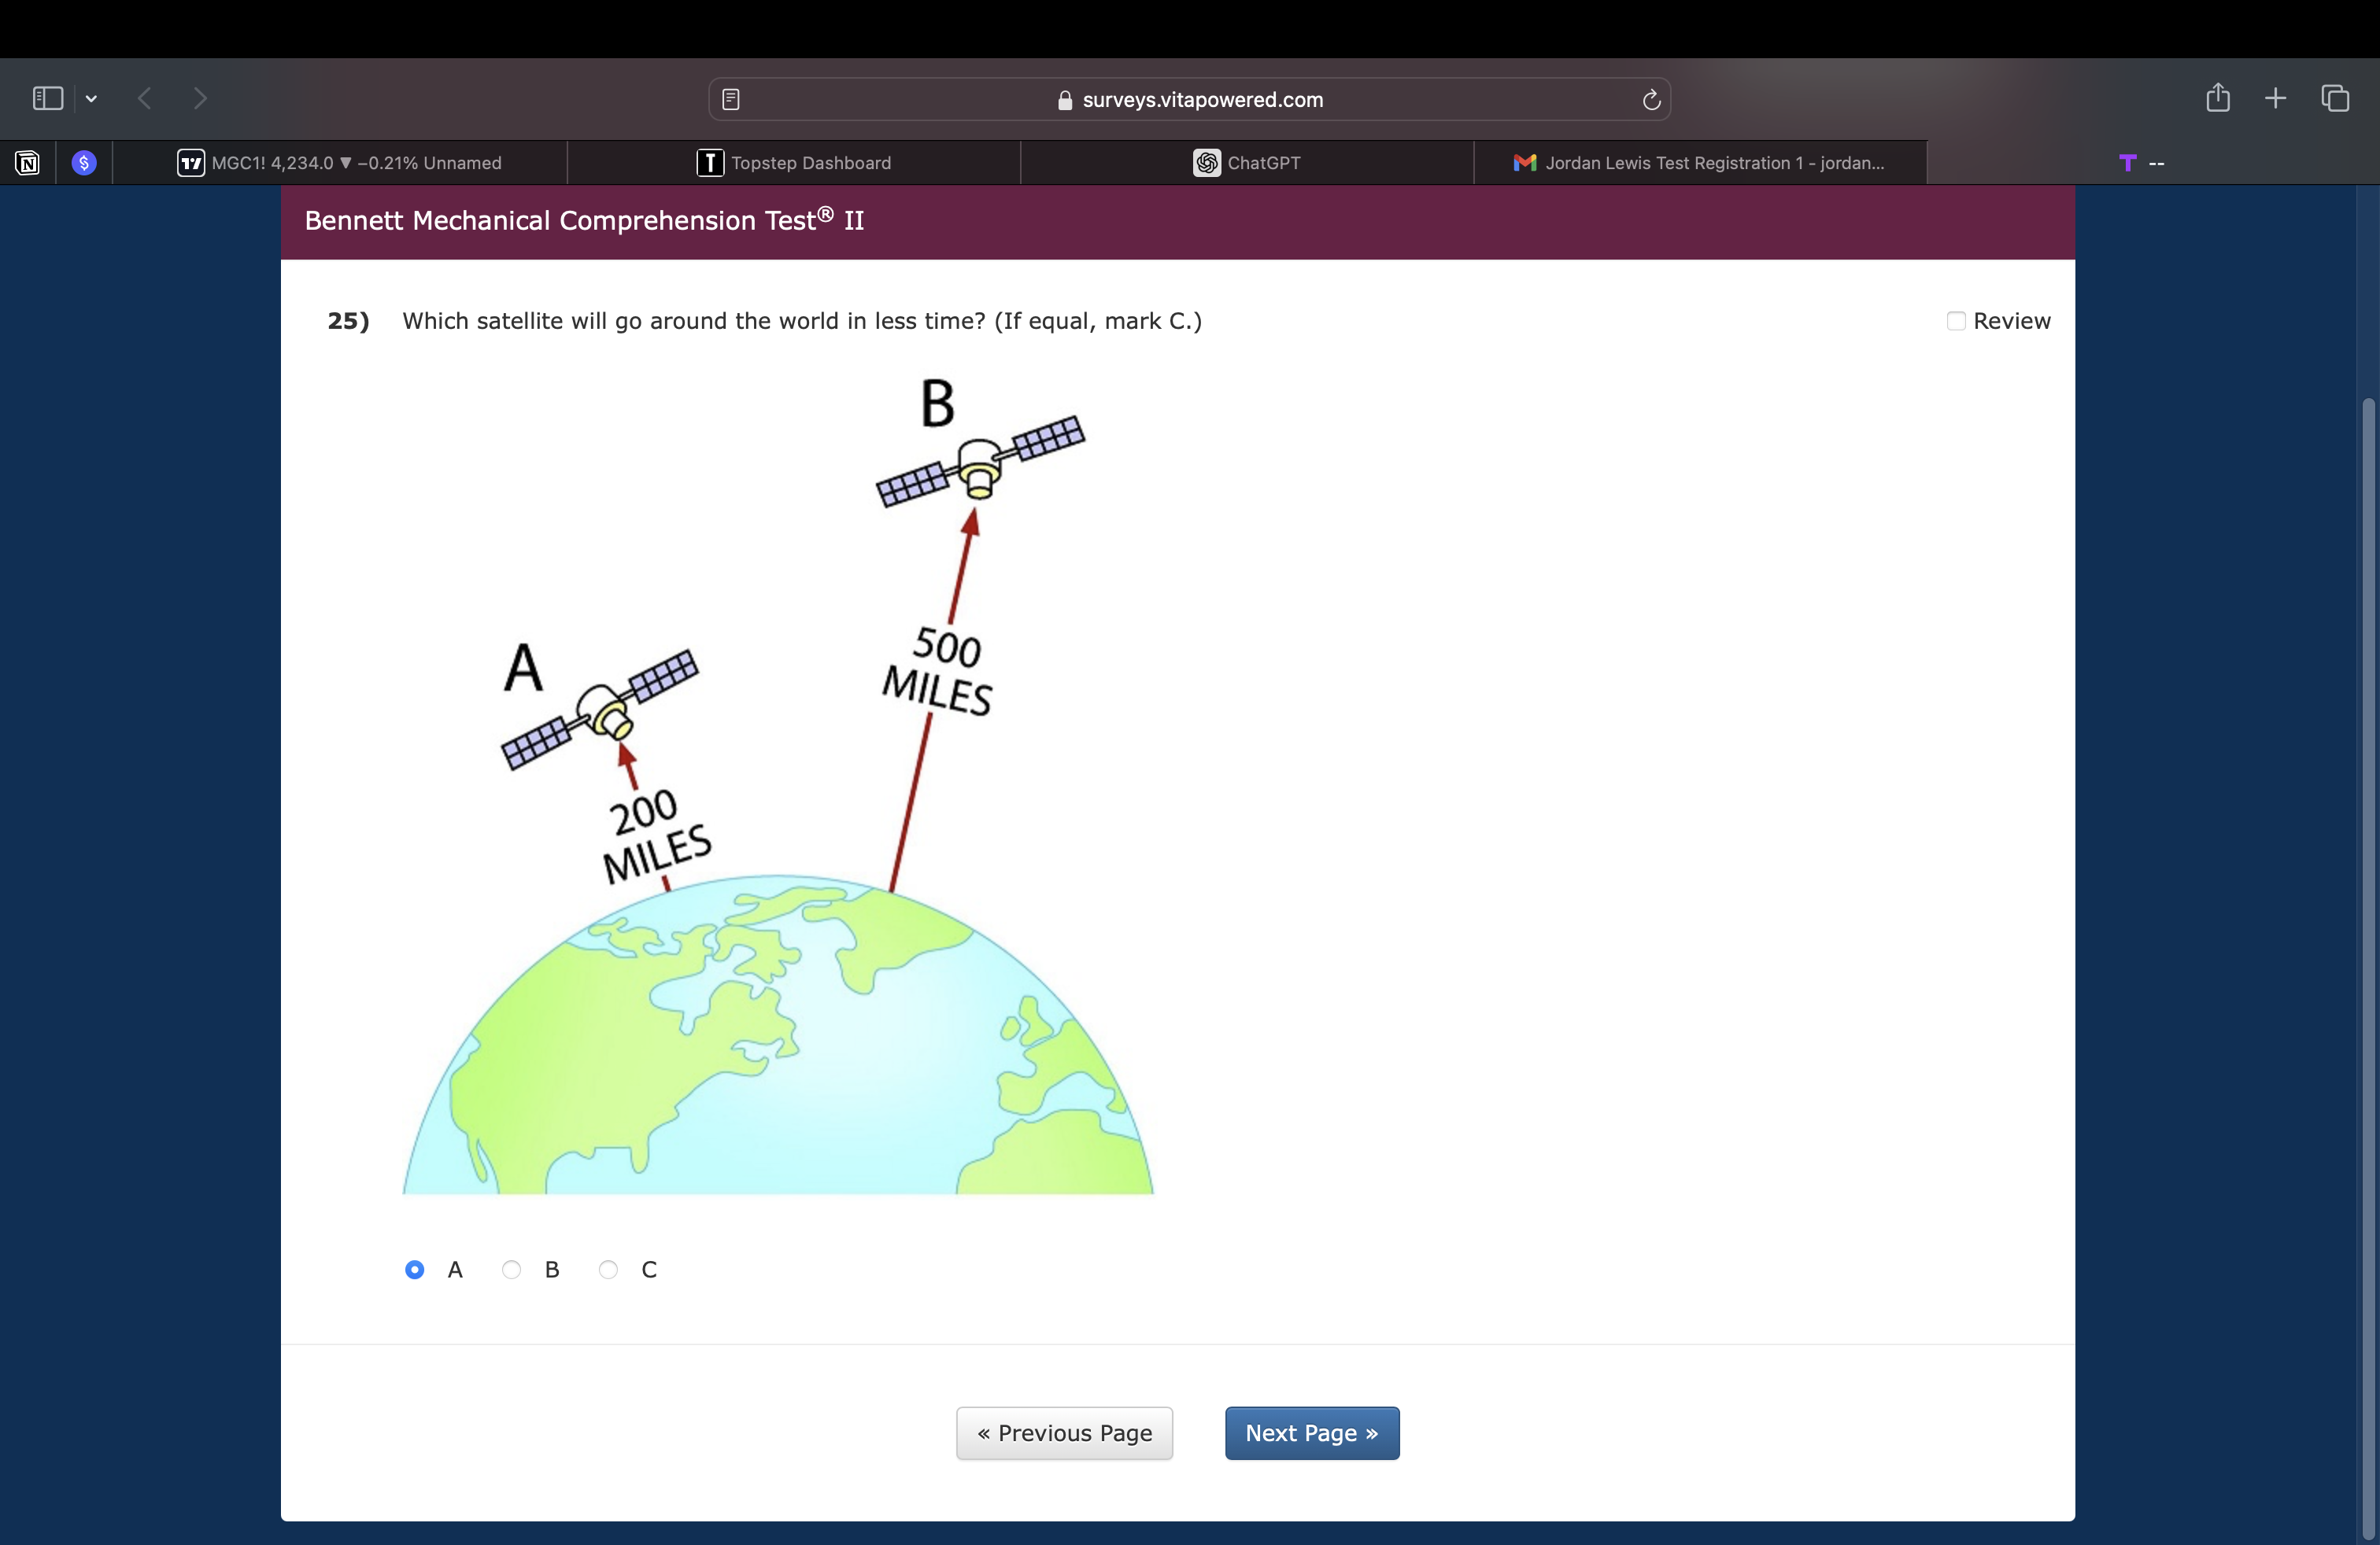Viewport: 2380px width, 1545px height.
Task: Switch to ChatGPT tab
Action: [1247, 163]
